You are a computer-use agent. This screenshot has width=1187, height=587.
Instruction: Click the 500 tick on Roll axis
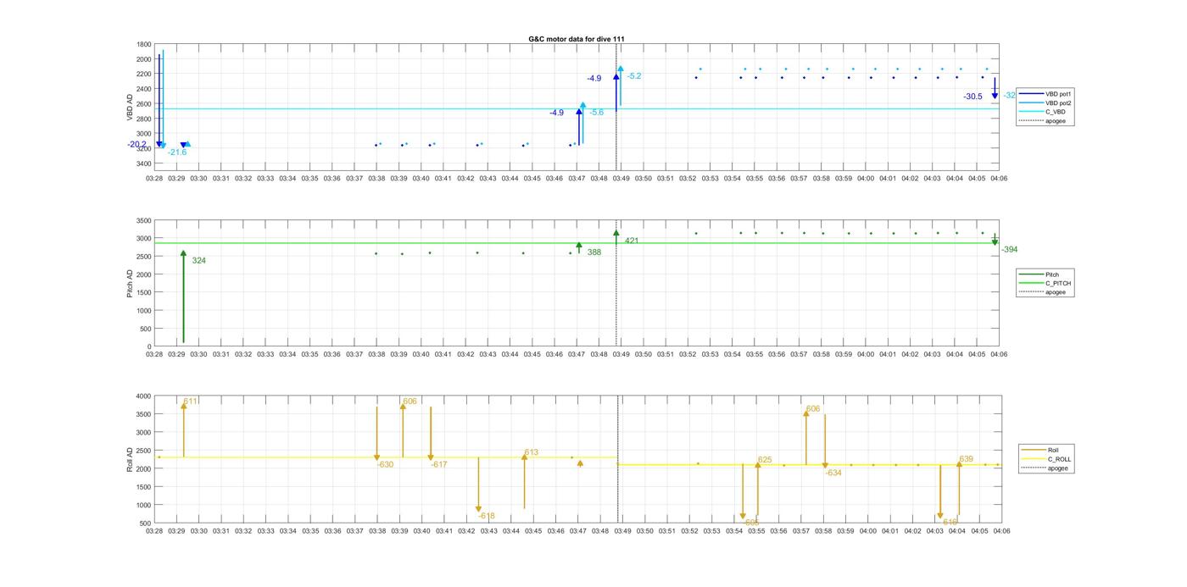pyautogui.click(x=146, y=523)
